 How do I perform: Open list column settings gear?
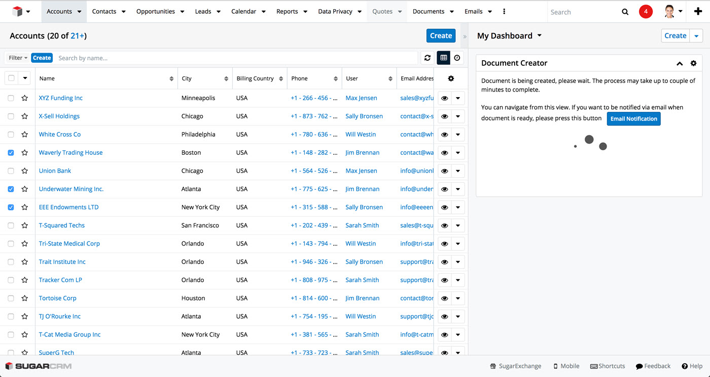tap(451, 78)
